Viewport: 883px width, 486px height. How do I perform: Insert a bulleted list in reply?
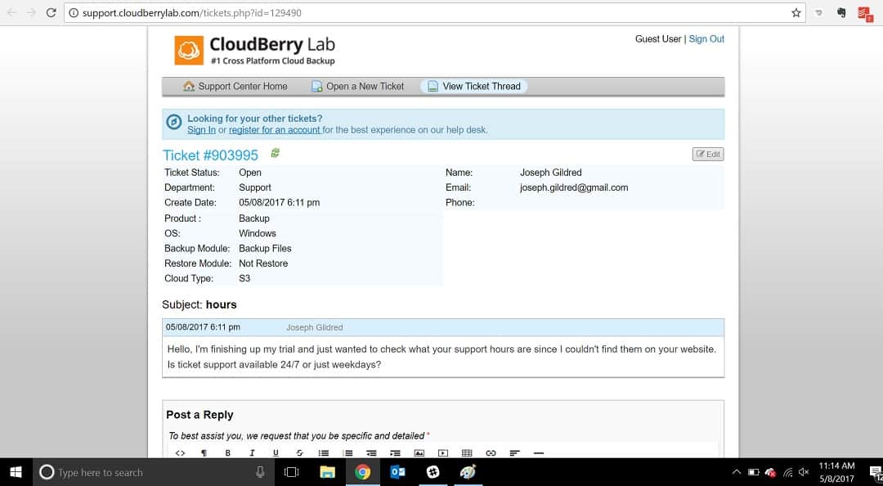click(x=323, y=452)
